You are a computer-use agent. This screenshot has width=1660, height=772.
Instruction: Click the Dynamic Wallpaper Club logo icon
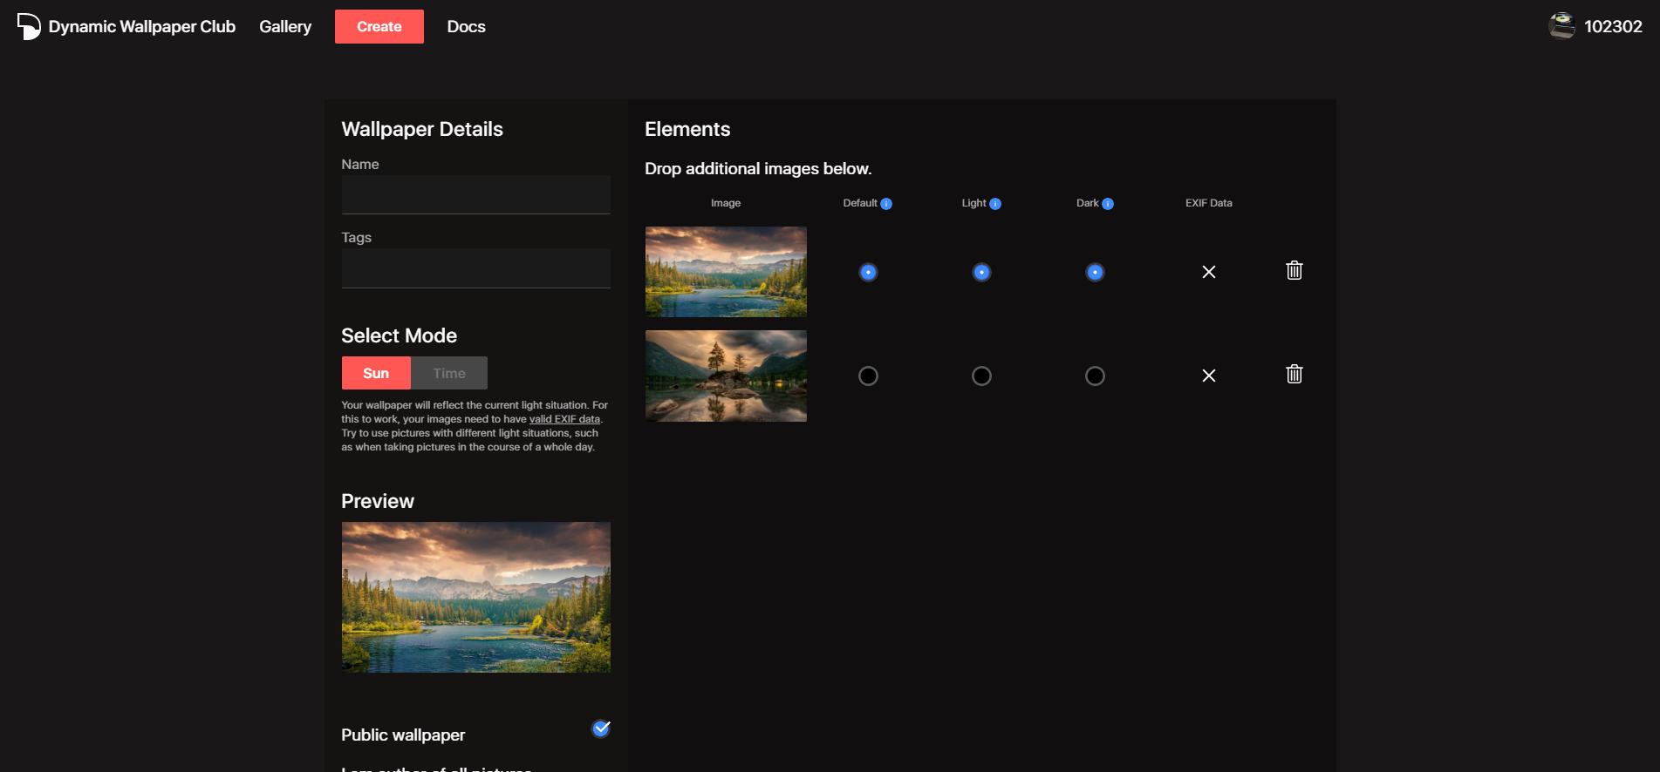coord(29,26)
